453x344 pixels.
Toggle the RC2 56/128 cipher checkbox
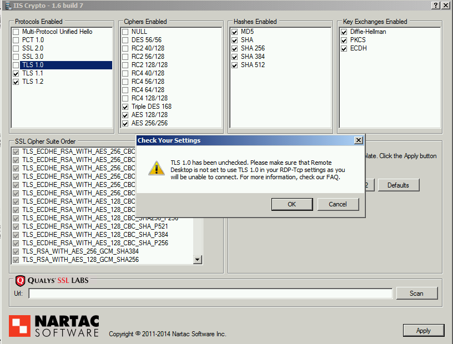pos(125,57)
